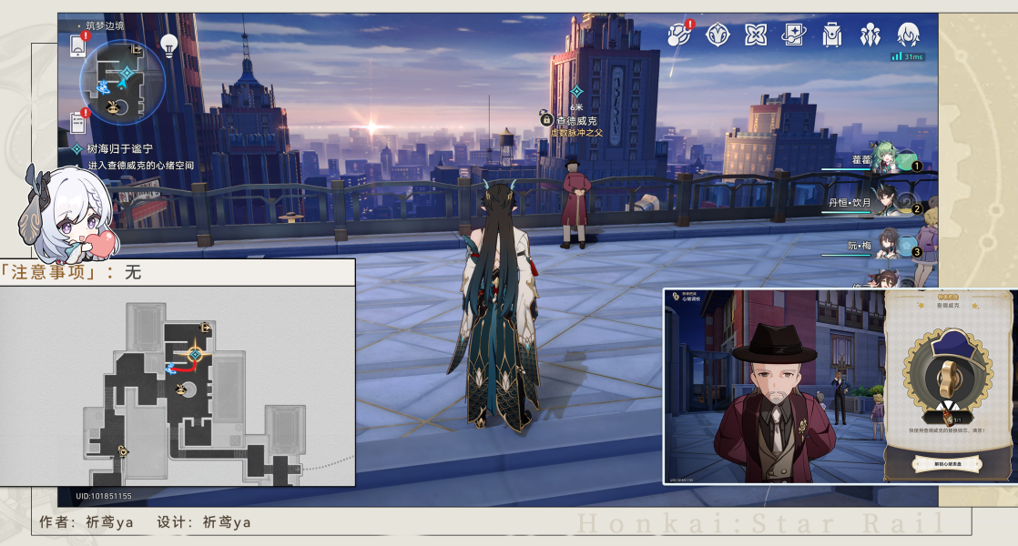Open the phone menu icon above minimap

pos(78,44)
